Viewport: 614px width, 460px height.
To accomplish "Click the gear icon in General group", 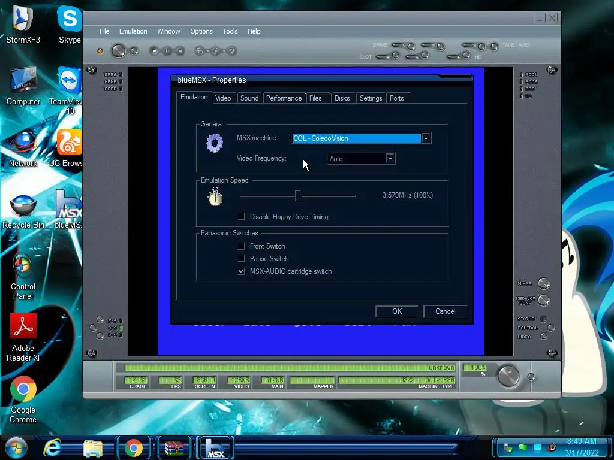I will (x=215, y=143).
